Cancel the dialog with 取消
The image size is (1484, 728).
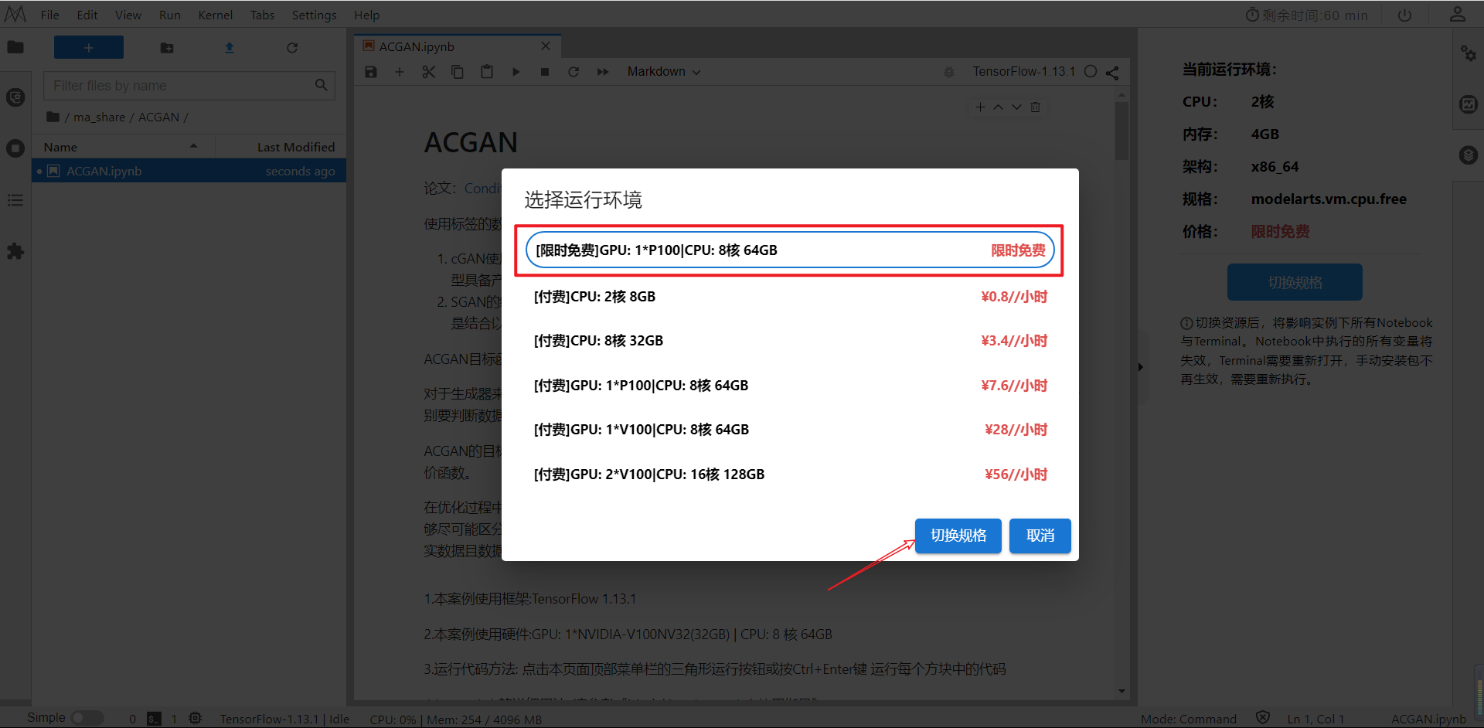[x=1040, y=536]
